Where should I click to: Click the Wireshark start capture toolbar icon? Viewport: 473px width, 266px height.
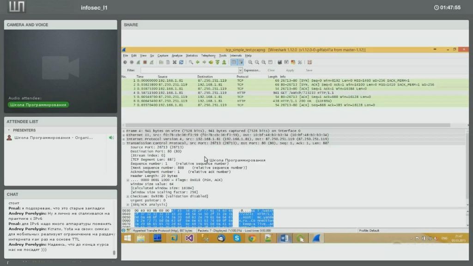pos(138,62)
